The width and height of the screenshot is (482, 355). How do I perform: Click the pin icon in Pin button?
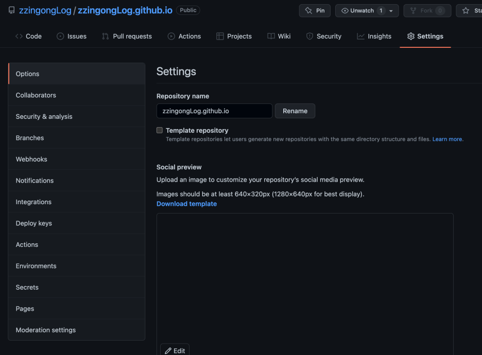(308, 11)
